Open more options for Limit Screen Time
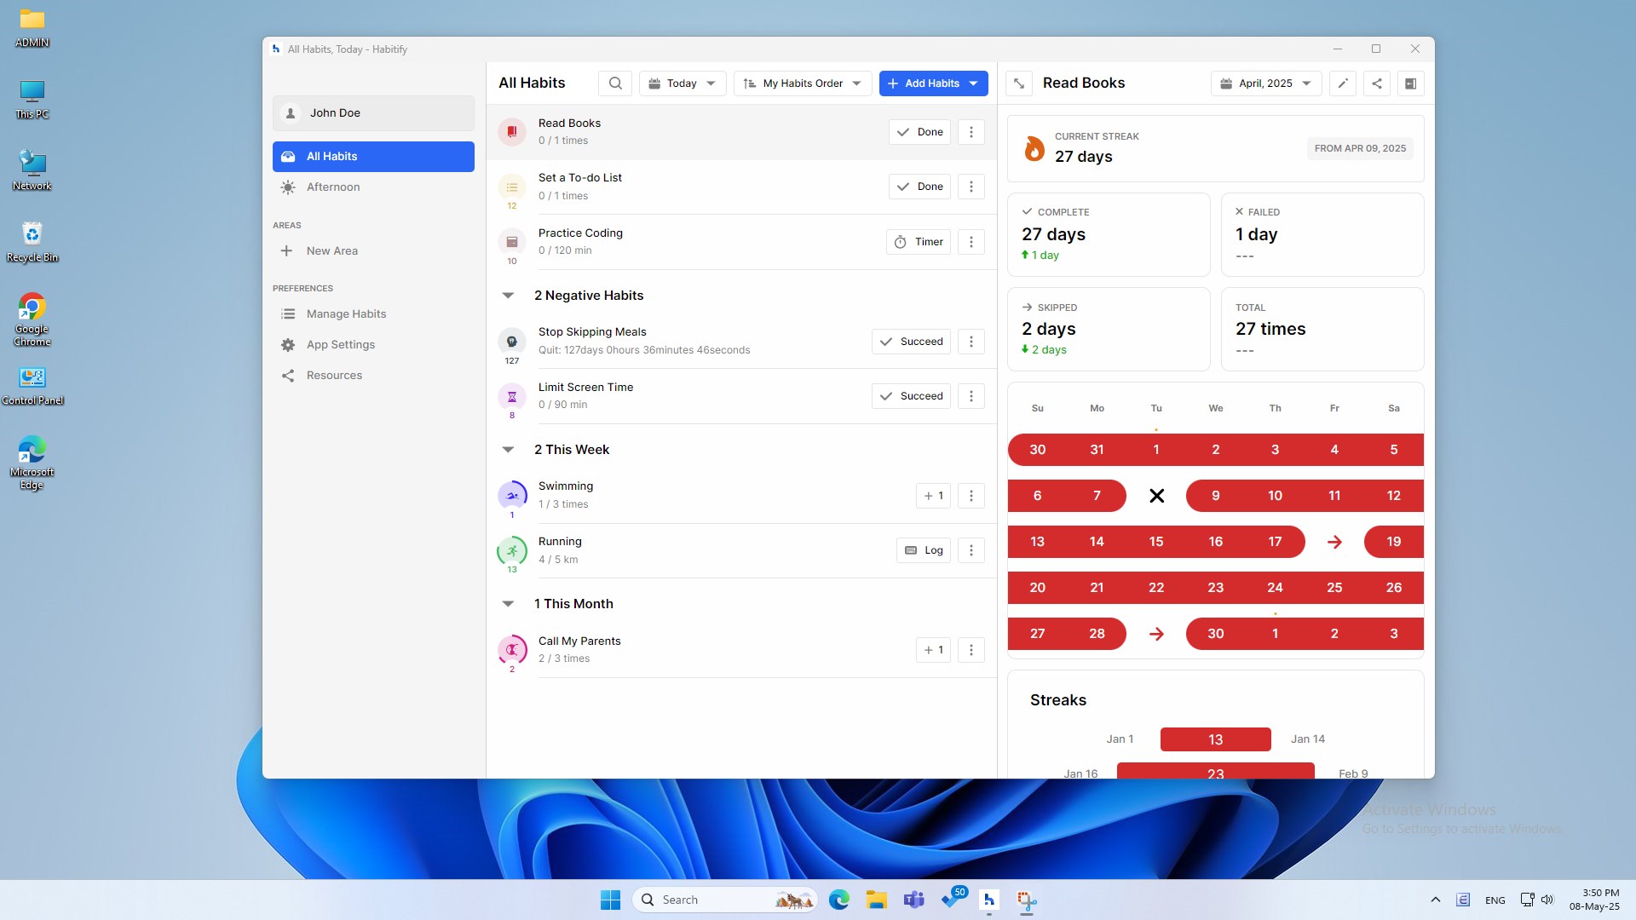Image resolution: width=1636 pixels, height=920 pixels. click(971, 396)
